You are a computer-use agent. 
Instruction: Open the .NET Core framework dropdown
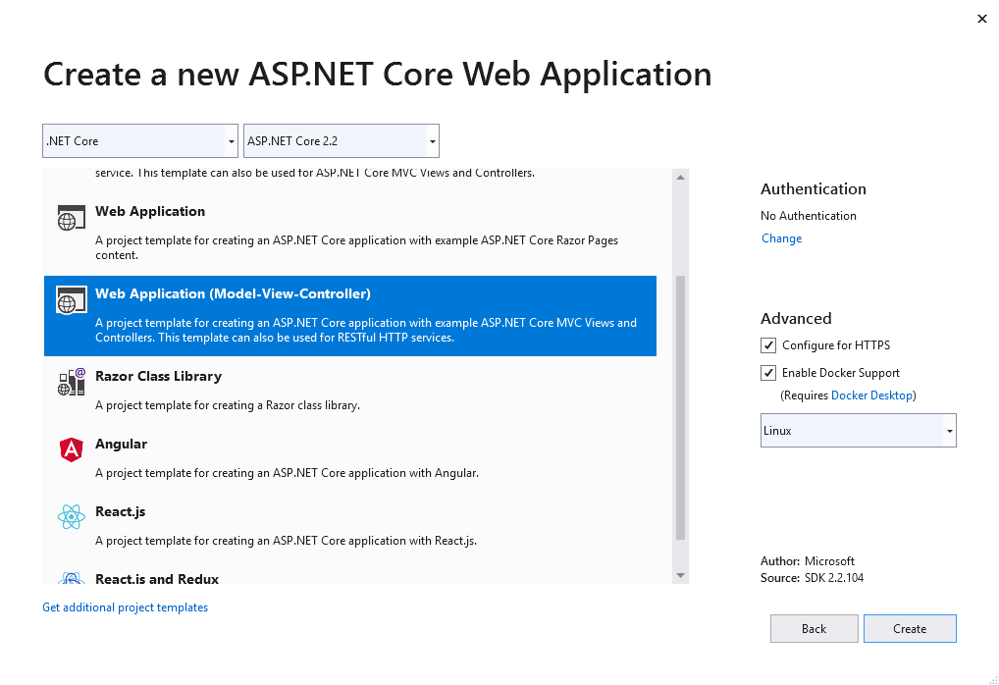pos(140,140)
